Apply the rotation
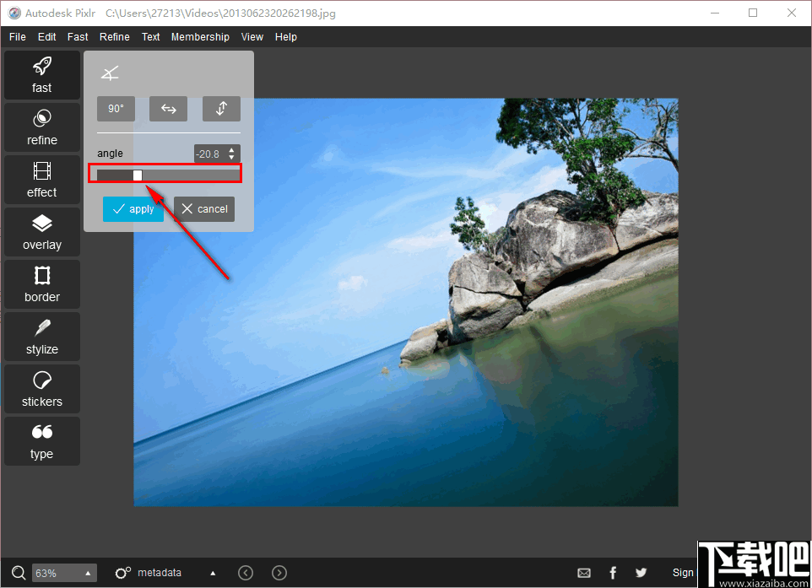This screenshot has width=812, height=588. point(133,209)
